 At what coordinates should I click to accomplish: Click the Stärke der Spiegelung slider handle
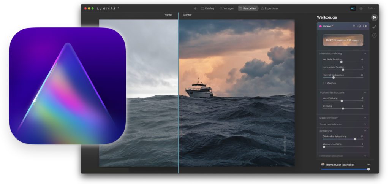tap(355, 139)
